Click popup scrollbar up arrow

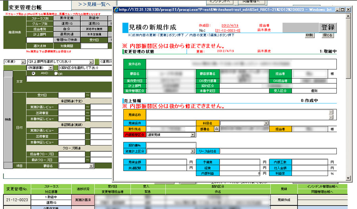click(348, 16)
